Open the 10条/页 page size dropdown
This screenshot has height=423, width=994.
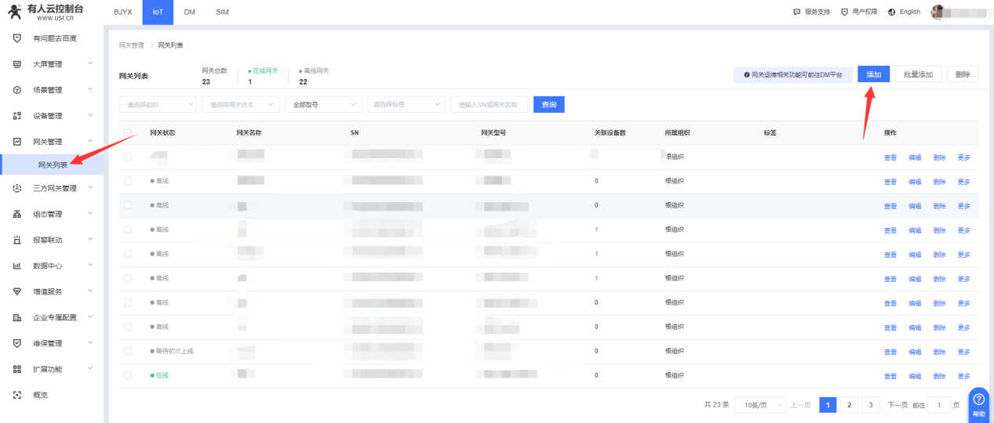pyautogui.click(x=759, y=405)
